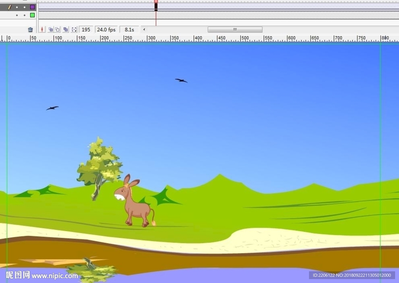Click the timeline horizontal scrollbar thumb

pyautogui.click(x=235, y=30)
